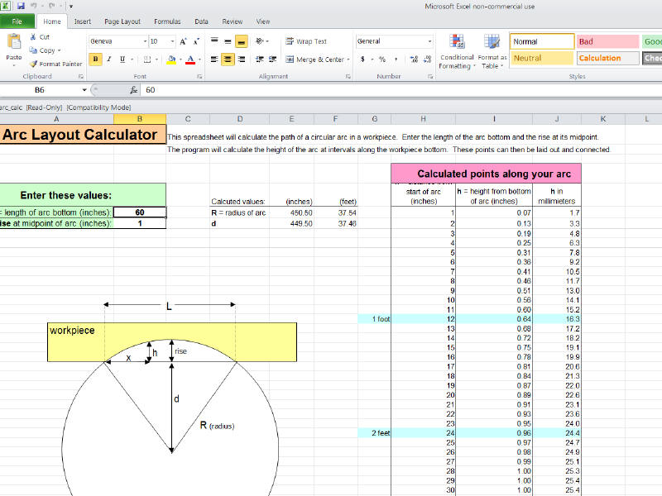
Task: Click the Conditional Formatting icon
Action: coord(457,43)
